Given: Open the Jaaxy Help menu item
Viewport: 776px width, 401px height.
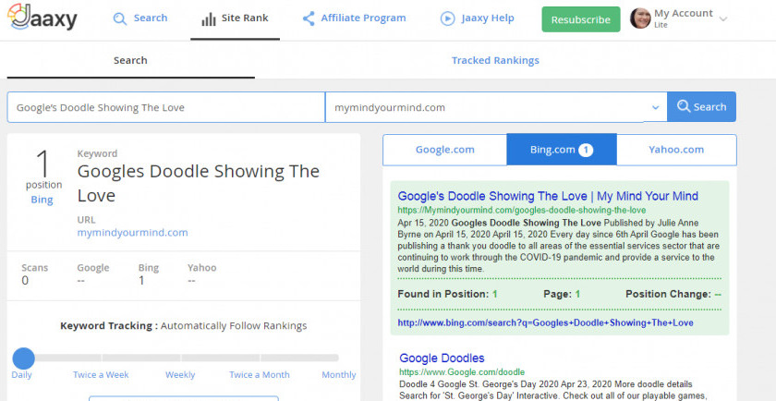Looking at the screenshot, I should (488, 18).
